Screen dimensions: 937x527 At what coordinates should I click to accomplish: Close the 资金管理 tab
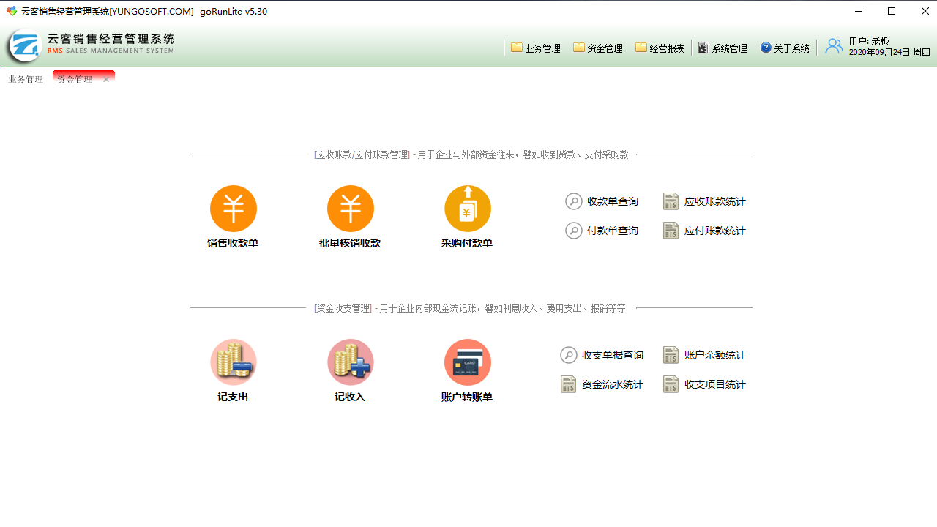(106, 79)
